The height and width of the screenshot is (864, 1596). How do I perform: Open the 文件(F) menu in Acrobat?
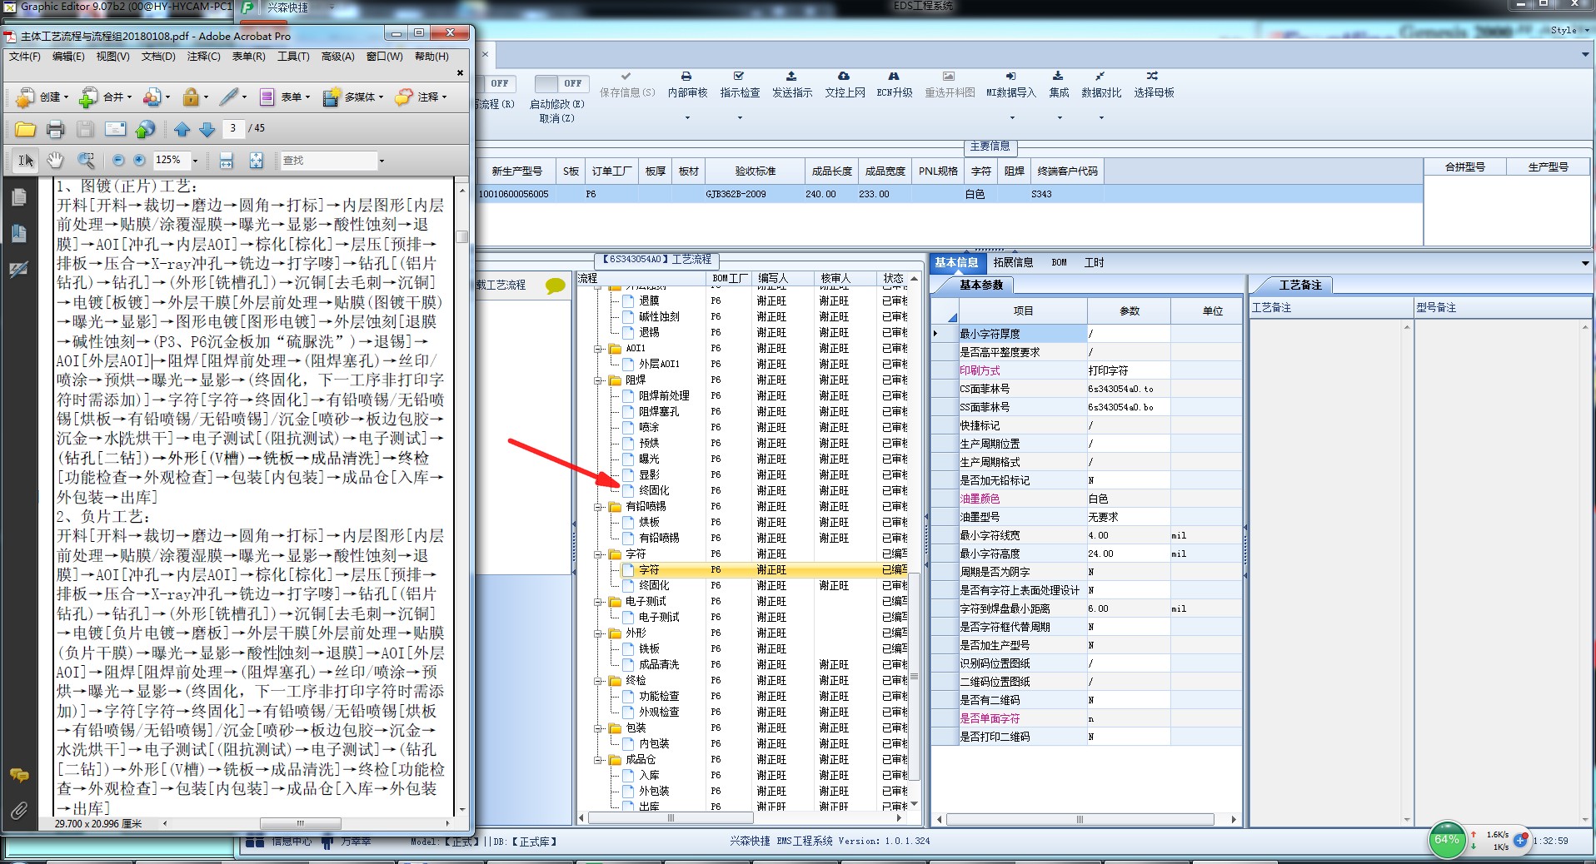24,57
